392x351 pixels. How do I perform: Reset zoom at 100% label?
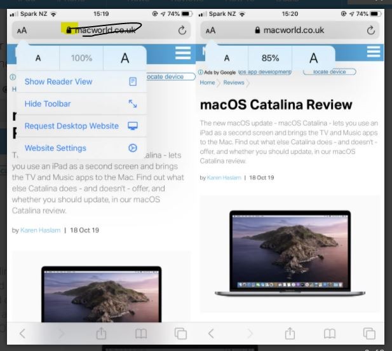coord(81,58)
